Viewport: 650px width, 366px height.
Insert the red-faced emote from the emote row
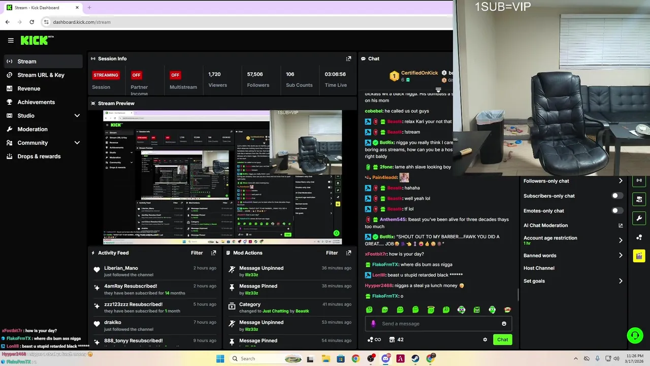[507, 310]
